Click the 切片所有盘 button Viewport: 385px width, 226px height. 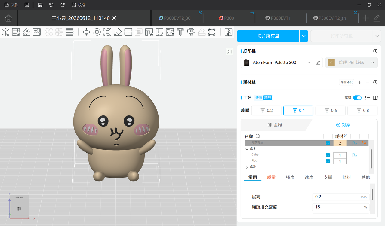pyautogui.click(x=268, y=36)
